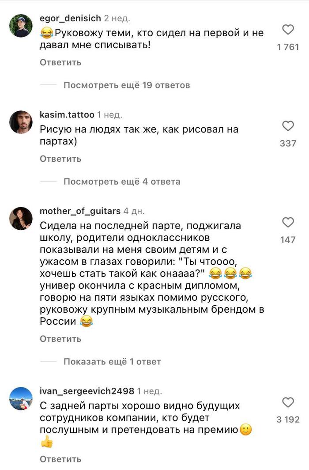Open the mother_of_guitars username link
The height and width of the screenshot is (470, 309).
[80, 211]
